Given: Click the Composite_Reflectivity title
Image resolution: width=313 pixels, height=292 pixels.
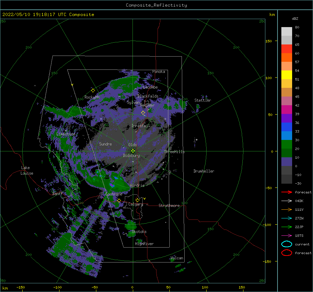Looking at the screenshot, I should pos(156,5).
